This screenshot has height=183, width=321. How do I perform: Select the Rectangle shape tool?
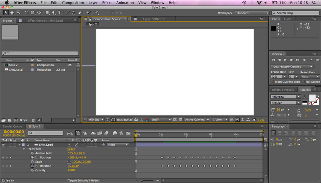click(47, 13)
